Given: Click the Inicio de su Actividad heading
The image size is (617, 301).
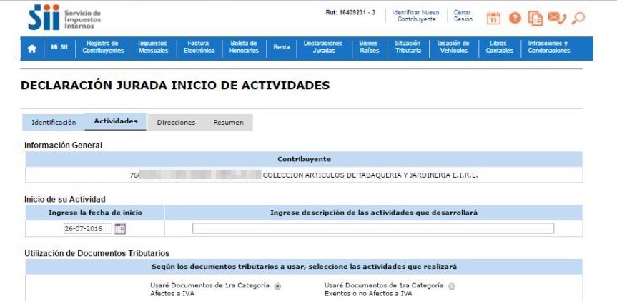Looking at the screenshot, I should [65, 199].
